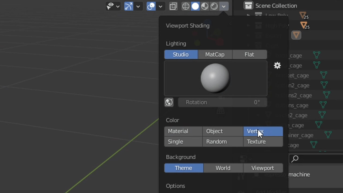Viewport: 343px width, 193px height.
Task: Open the proportional editing falloff dropdown
Action: 160,6
